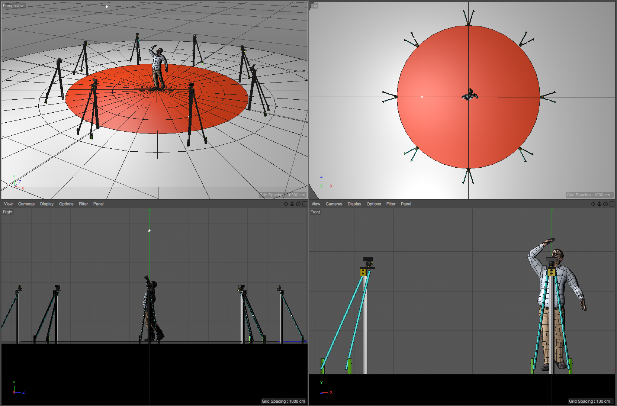Open the Options menu of the Right viewport
Viewport: 617px width, 406px height.
(66, 204)
